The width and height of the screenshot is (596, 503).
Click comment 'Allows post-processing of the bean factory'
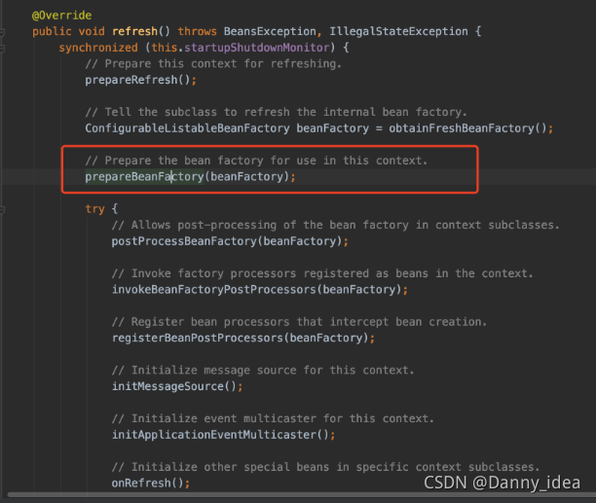click(x=335, y=225)
